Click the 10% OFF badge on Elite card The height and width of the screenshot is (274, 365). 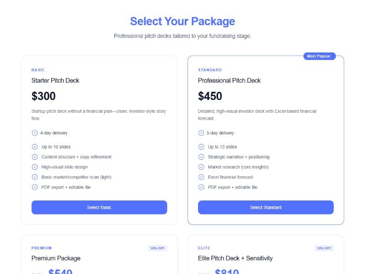tap(324, 248)
